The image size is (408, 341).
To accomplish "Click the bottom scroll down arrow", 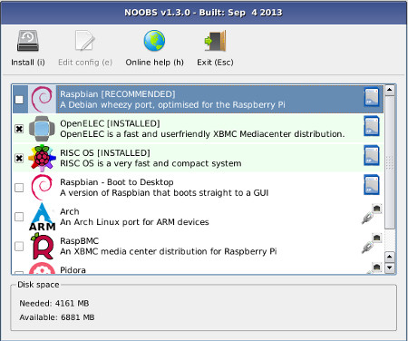I will pyautogui.click(x=390, y=268).
